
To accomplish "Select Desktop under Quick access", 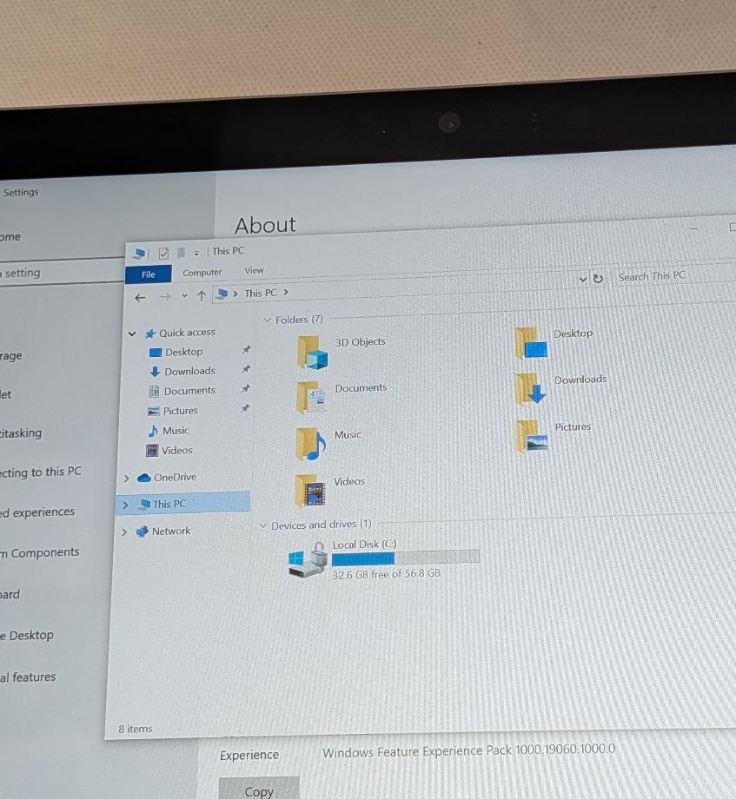I will tap(176, 352).
